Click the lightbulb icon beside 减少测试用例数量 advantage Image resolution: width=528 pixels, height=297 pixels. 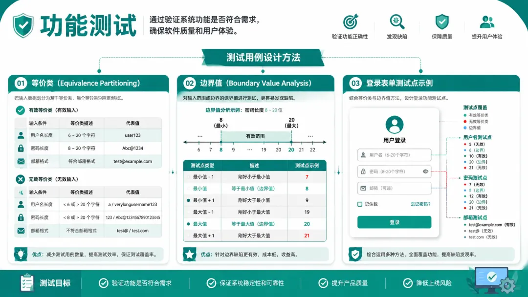pos(21,255)
